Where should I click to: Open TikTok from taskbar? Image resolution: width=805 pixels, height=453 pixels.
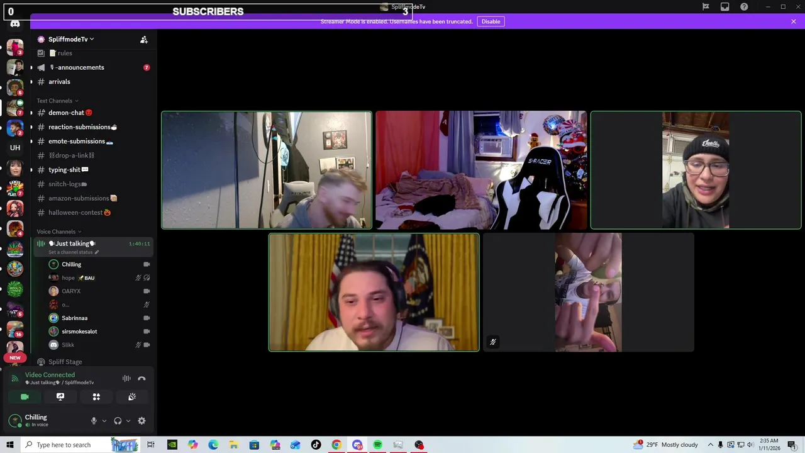pyautogui.click(x=316, y=445)
